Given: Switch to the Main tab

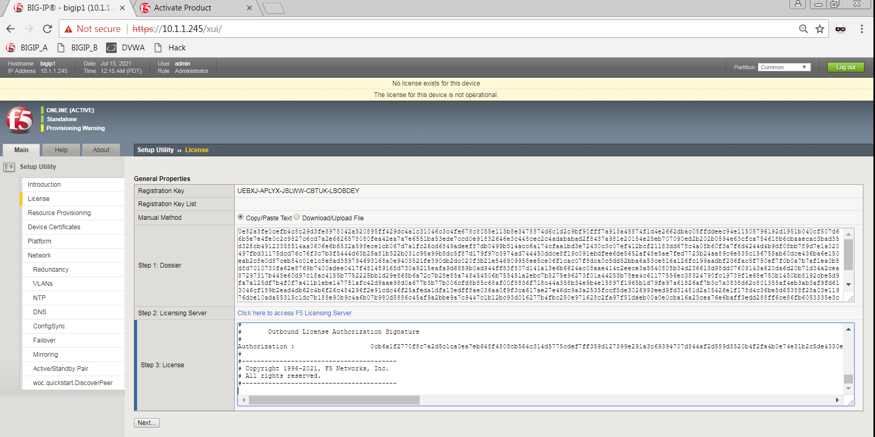Looking at the screenshot, I should click(22, 150).
